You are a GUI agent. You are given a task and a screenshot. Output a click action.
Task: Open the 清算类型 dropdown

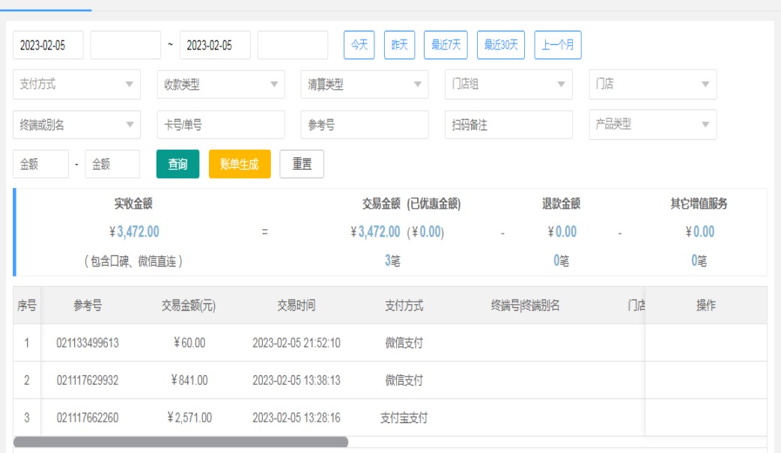point(365,85)
